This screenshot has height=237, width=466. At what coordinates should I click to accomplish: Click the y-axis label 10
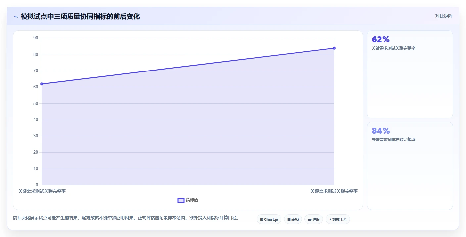point(36,169)
